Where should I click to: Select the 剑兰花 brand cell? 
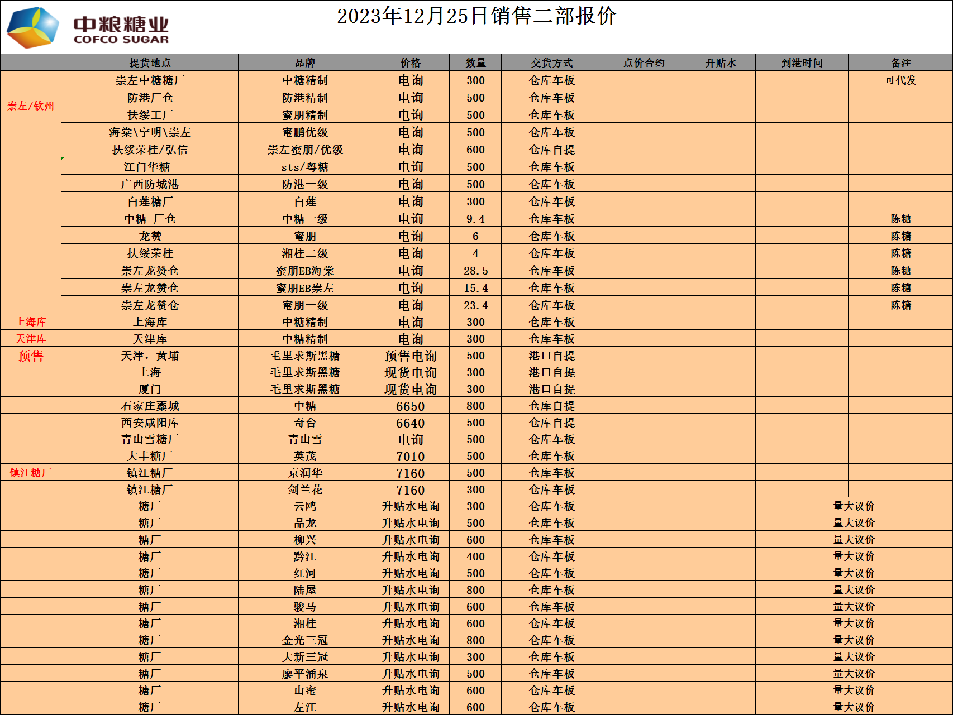tap(304, 490)
